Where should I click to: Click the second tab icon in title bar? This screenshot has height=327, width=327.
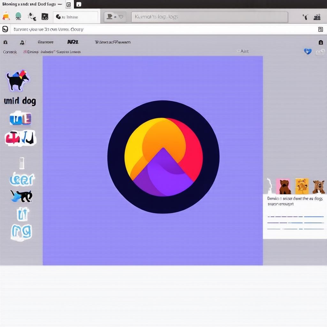(x=79, y=4)
